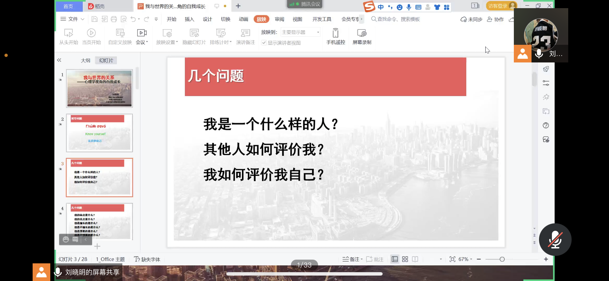609x281 pixels.
Task: Unmute the microphone with round mic button
Action: coord(555,240)
